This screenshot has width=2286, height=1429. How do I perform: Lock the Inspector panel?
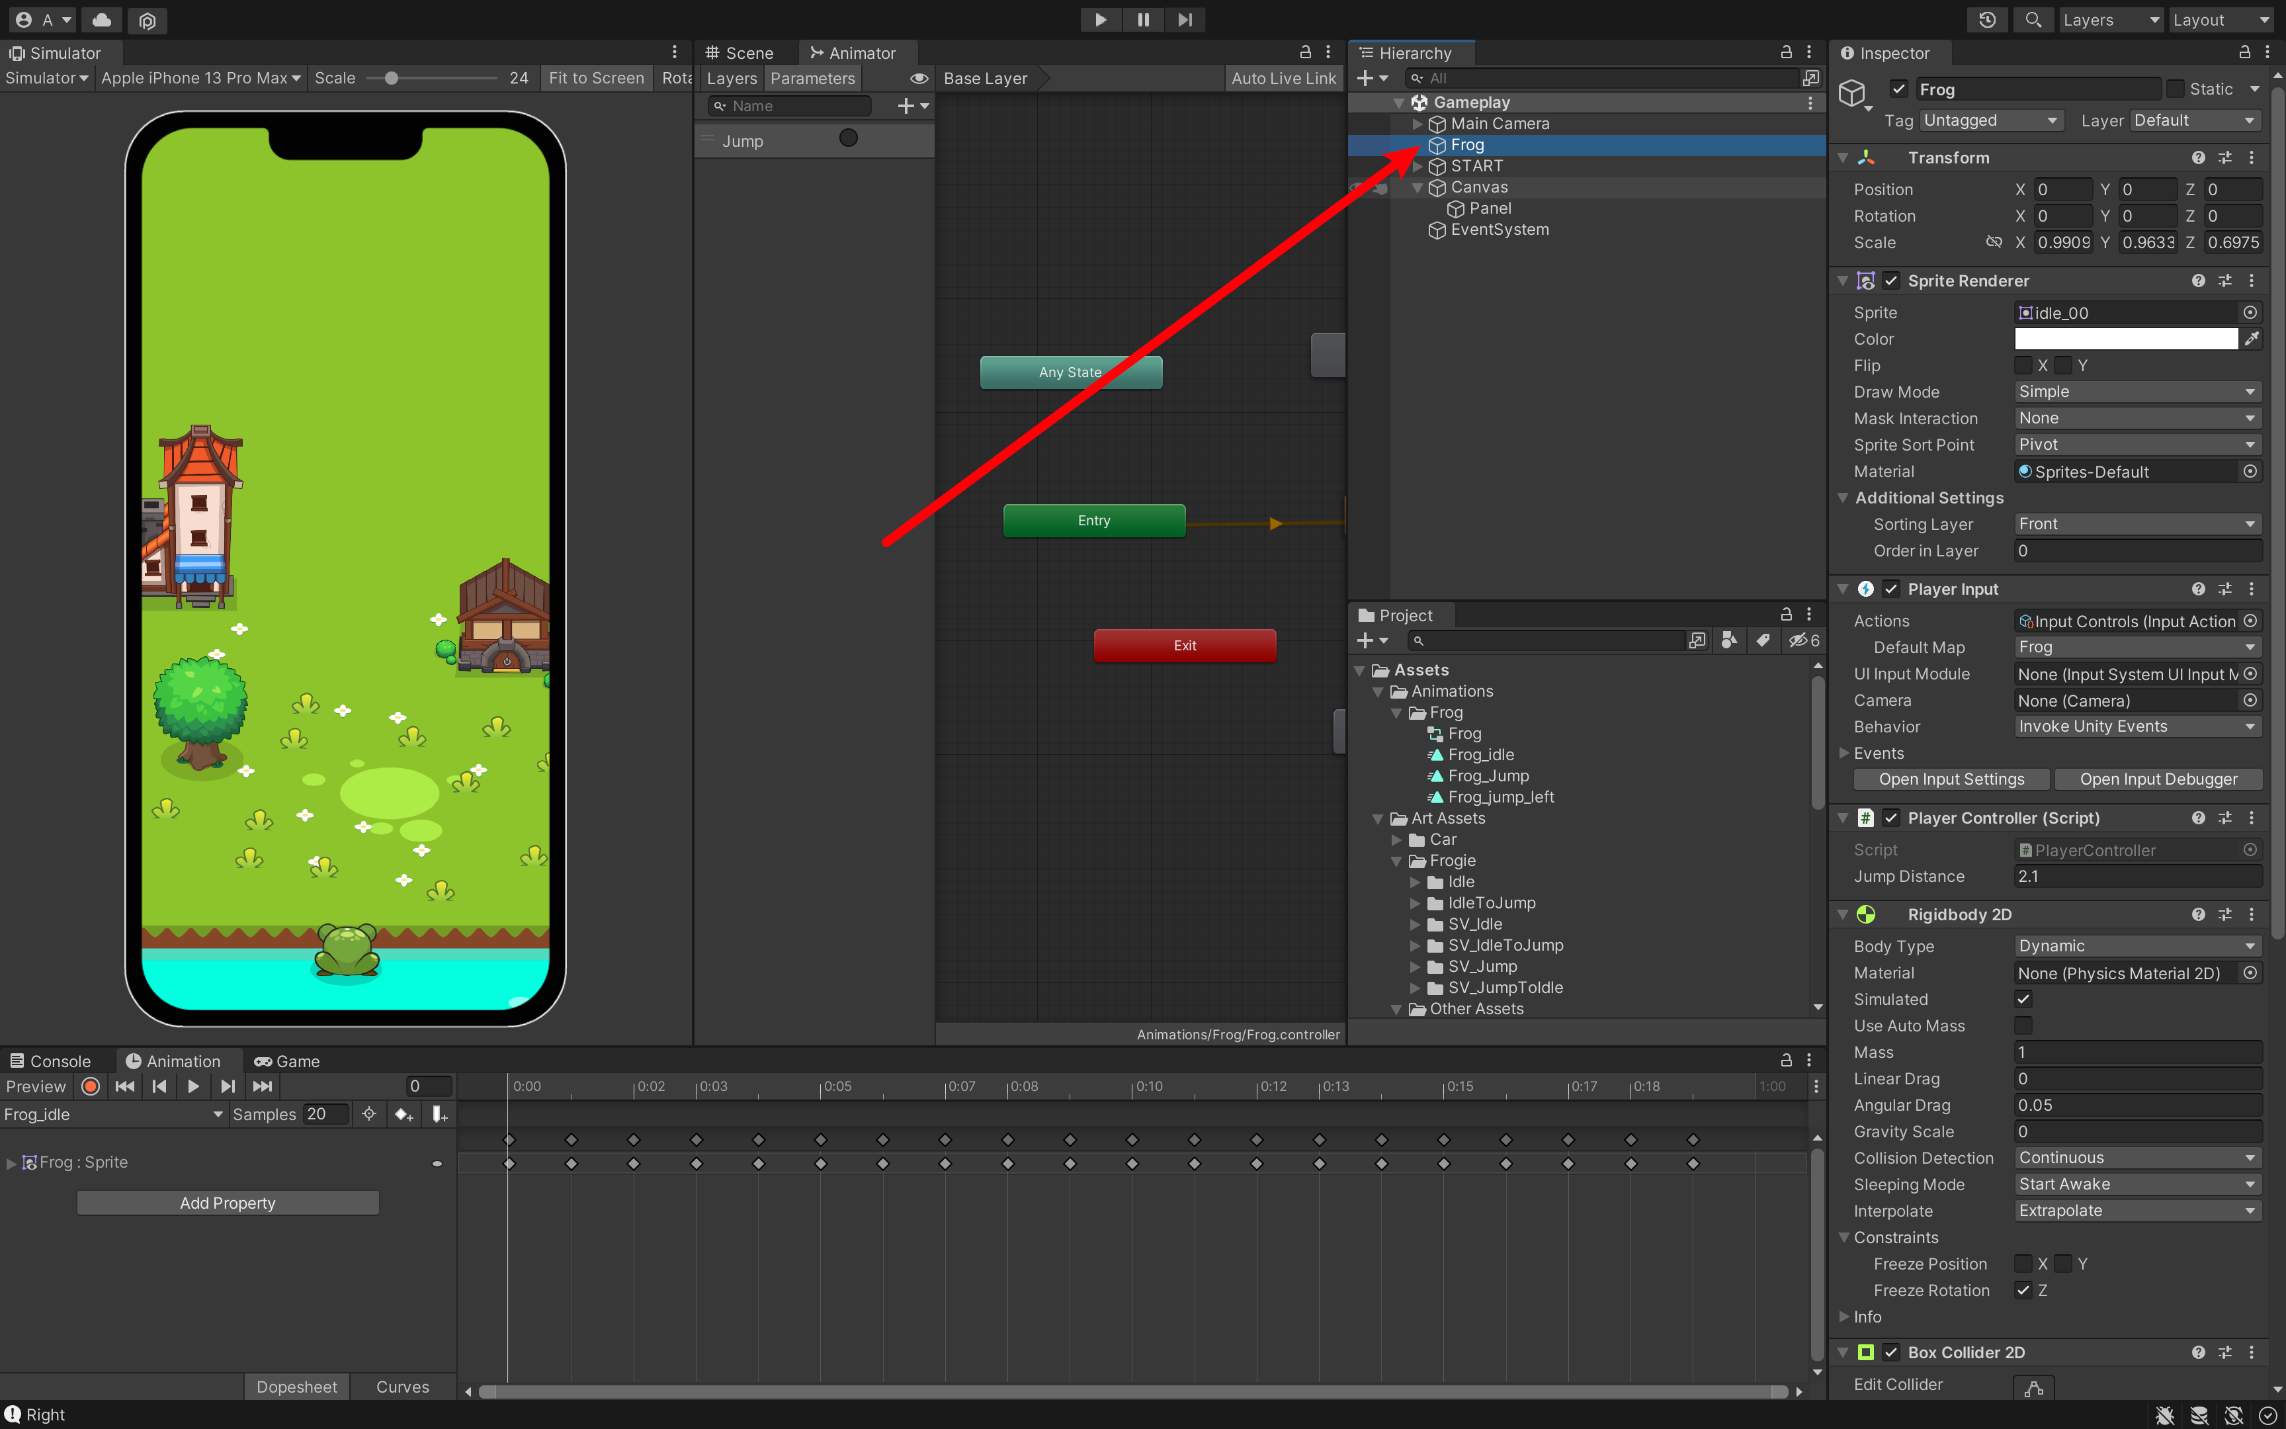point(2244,53)
